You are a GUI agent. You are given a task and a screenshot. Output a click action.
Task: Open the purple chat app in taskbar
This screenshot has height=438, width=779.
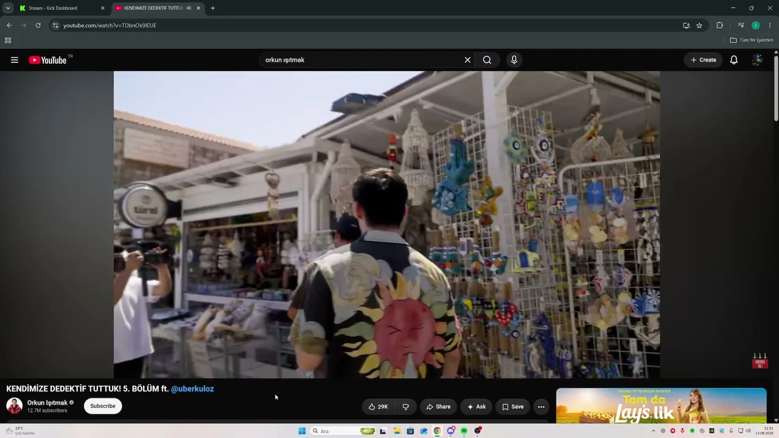(450, 431)
